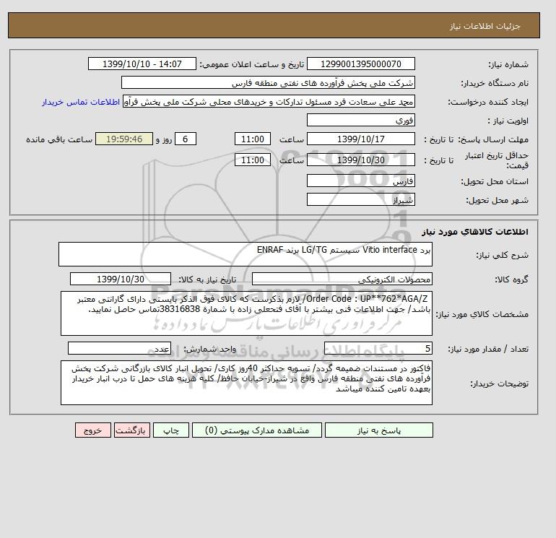Click the item need date 1399/10/30 field
The width and height of the screenshot is (556, 538).
click(x=121, y=279)
